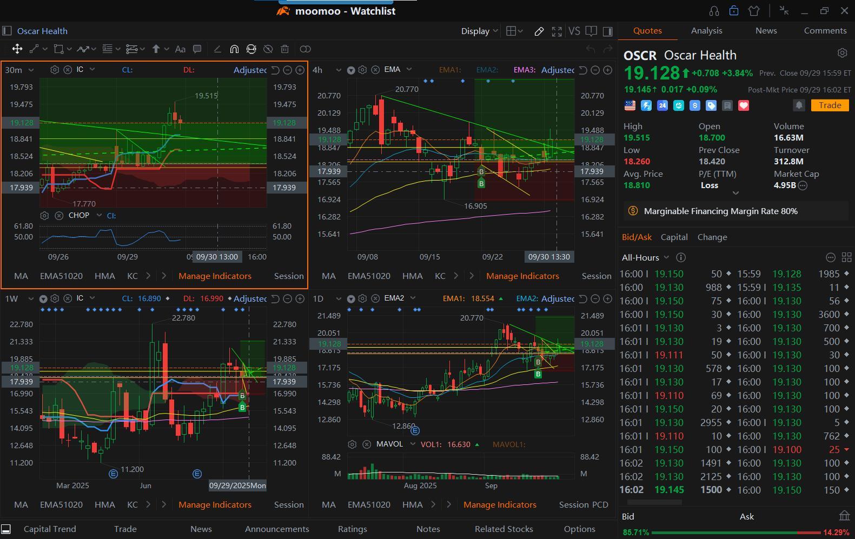Click the lock icon in title bar
Screen dimensions: 855x539
(x=734, y=11)
